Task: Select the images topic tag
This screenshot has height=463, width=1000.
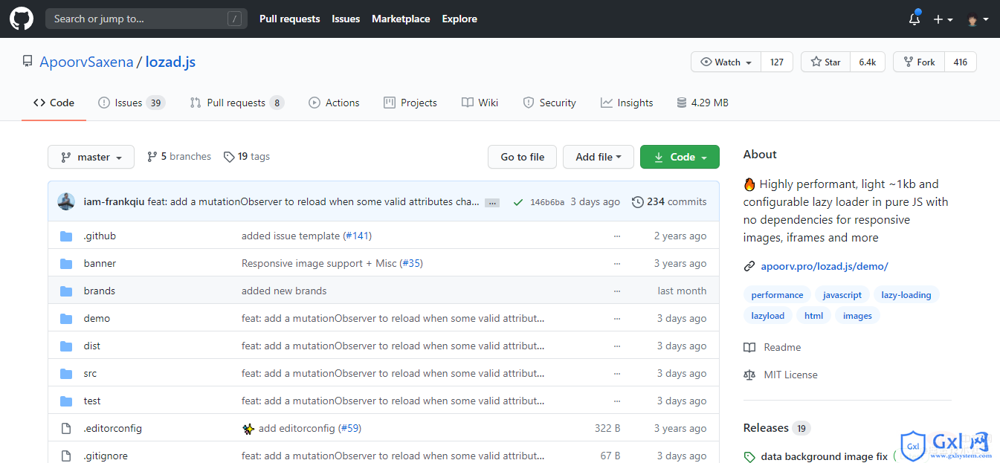Action: 857,316
